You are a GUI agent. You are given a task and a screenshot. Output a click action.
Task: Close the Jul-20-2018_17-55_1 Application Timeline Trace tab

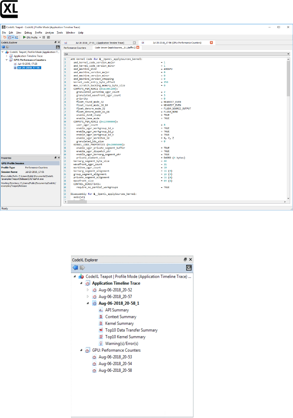(x=134, y=42)
